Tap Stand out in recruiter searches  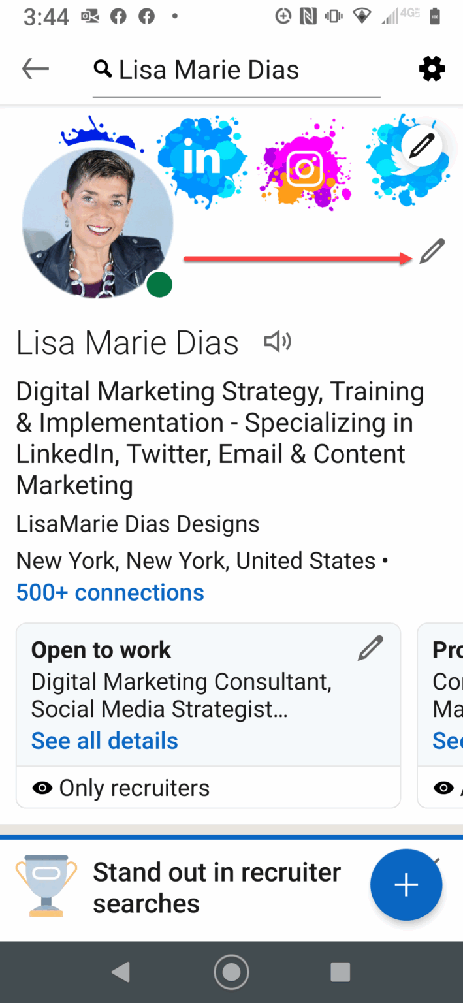click(x=217, y=887)
